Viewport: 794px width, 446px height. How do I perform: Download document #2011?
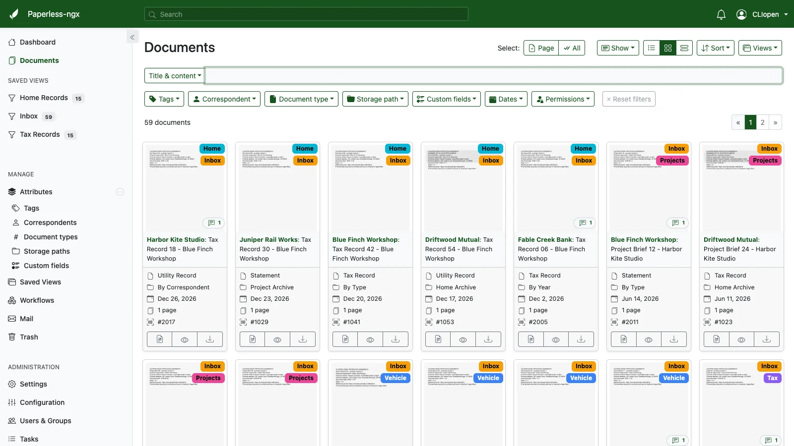pos(674,339)
